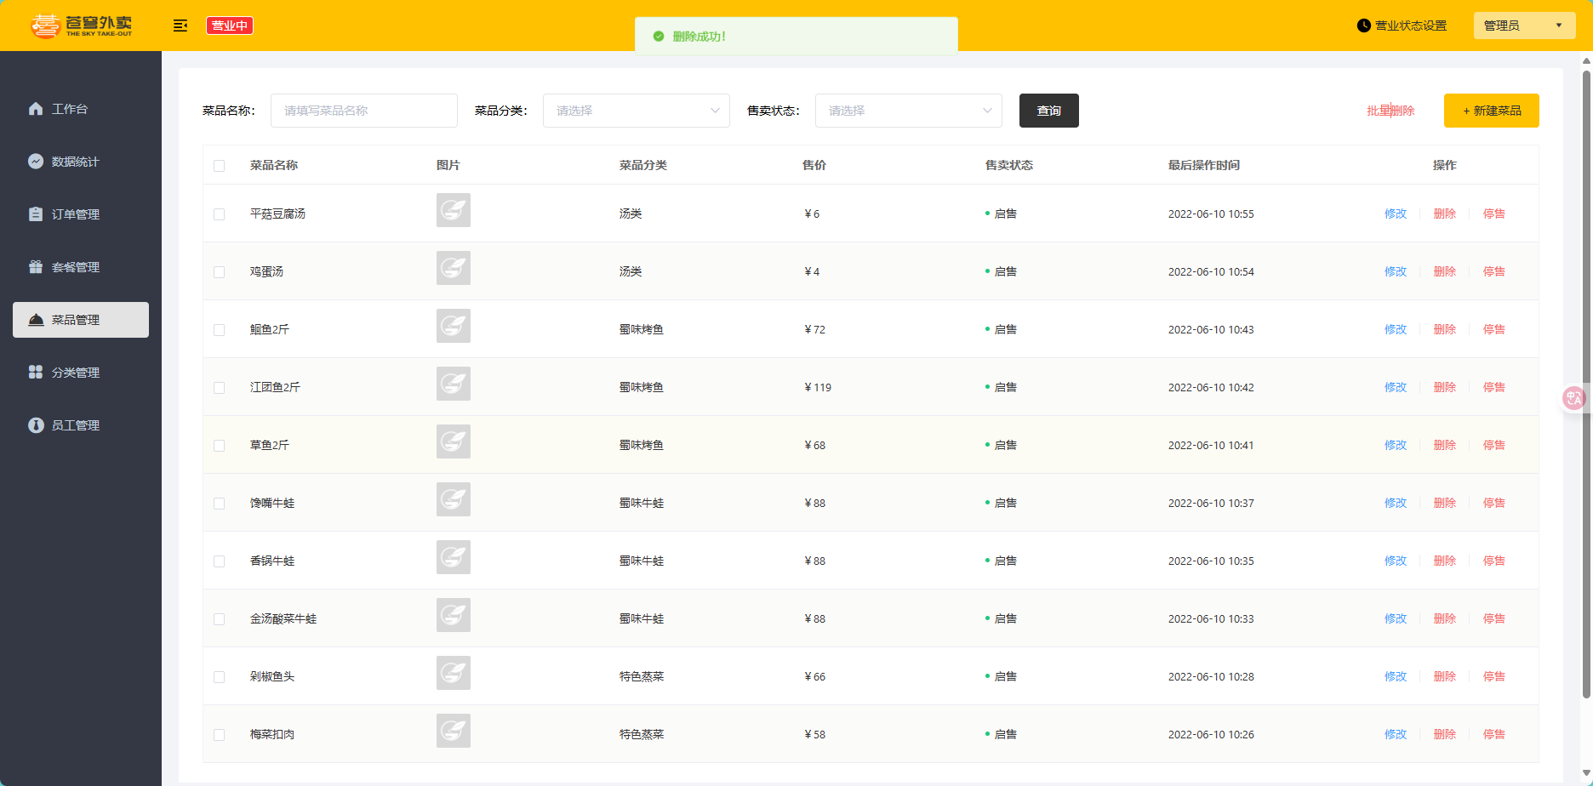Viewport: 1593px width, 786px height.
Task: Click the 套餐管理 gift icon
Action: pyautogui.click(x=36, y=267)
